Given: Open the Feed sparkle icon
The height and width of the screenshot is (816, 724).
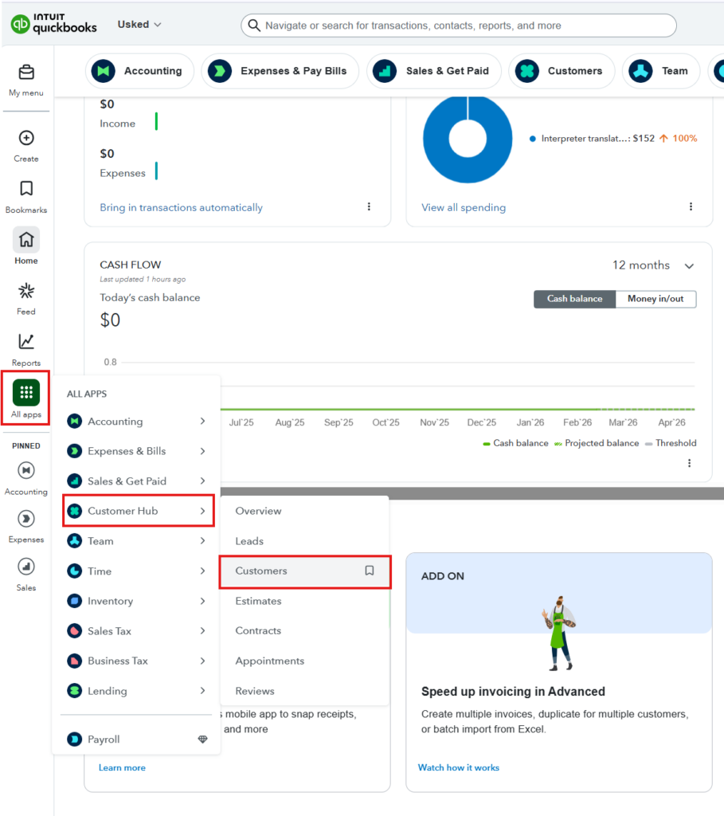Looking at the screenshot, I should point(26,290).
